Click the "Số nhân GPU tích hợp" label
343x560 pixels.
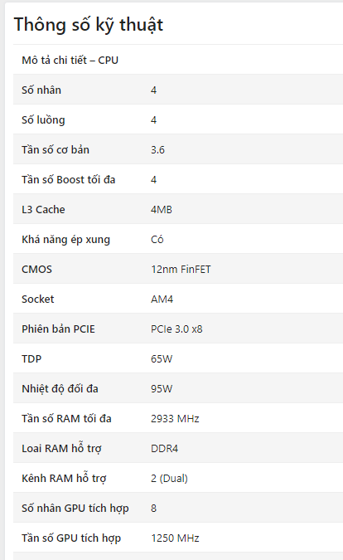[75, 509]
